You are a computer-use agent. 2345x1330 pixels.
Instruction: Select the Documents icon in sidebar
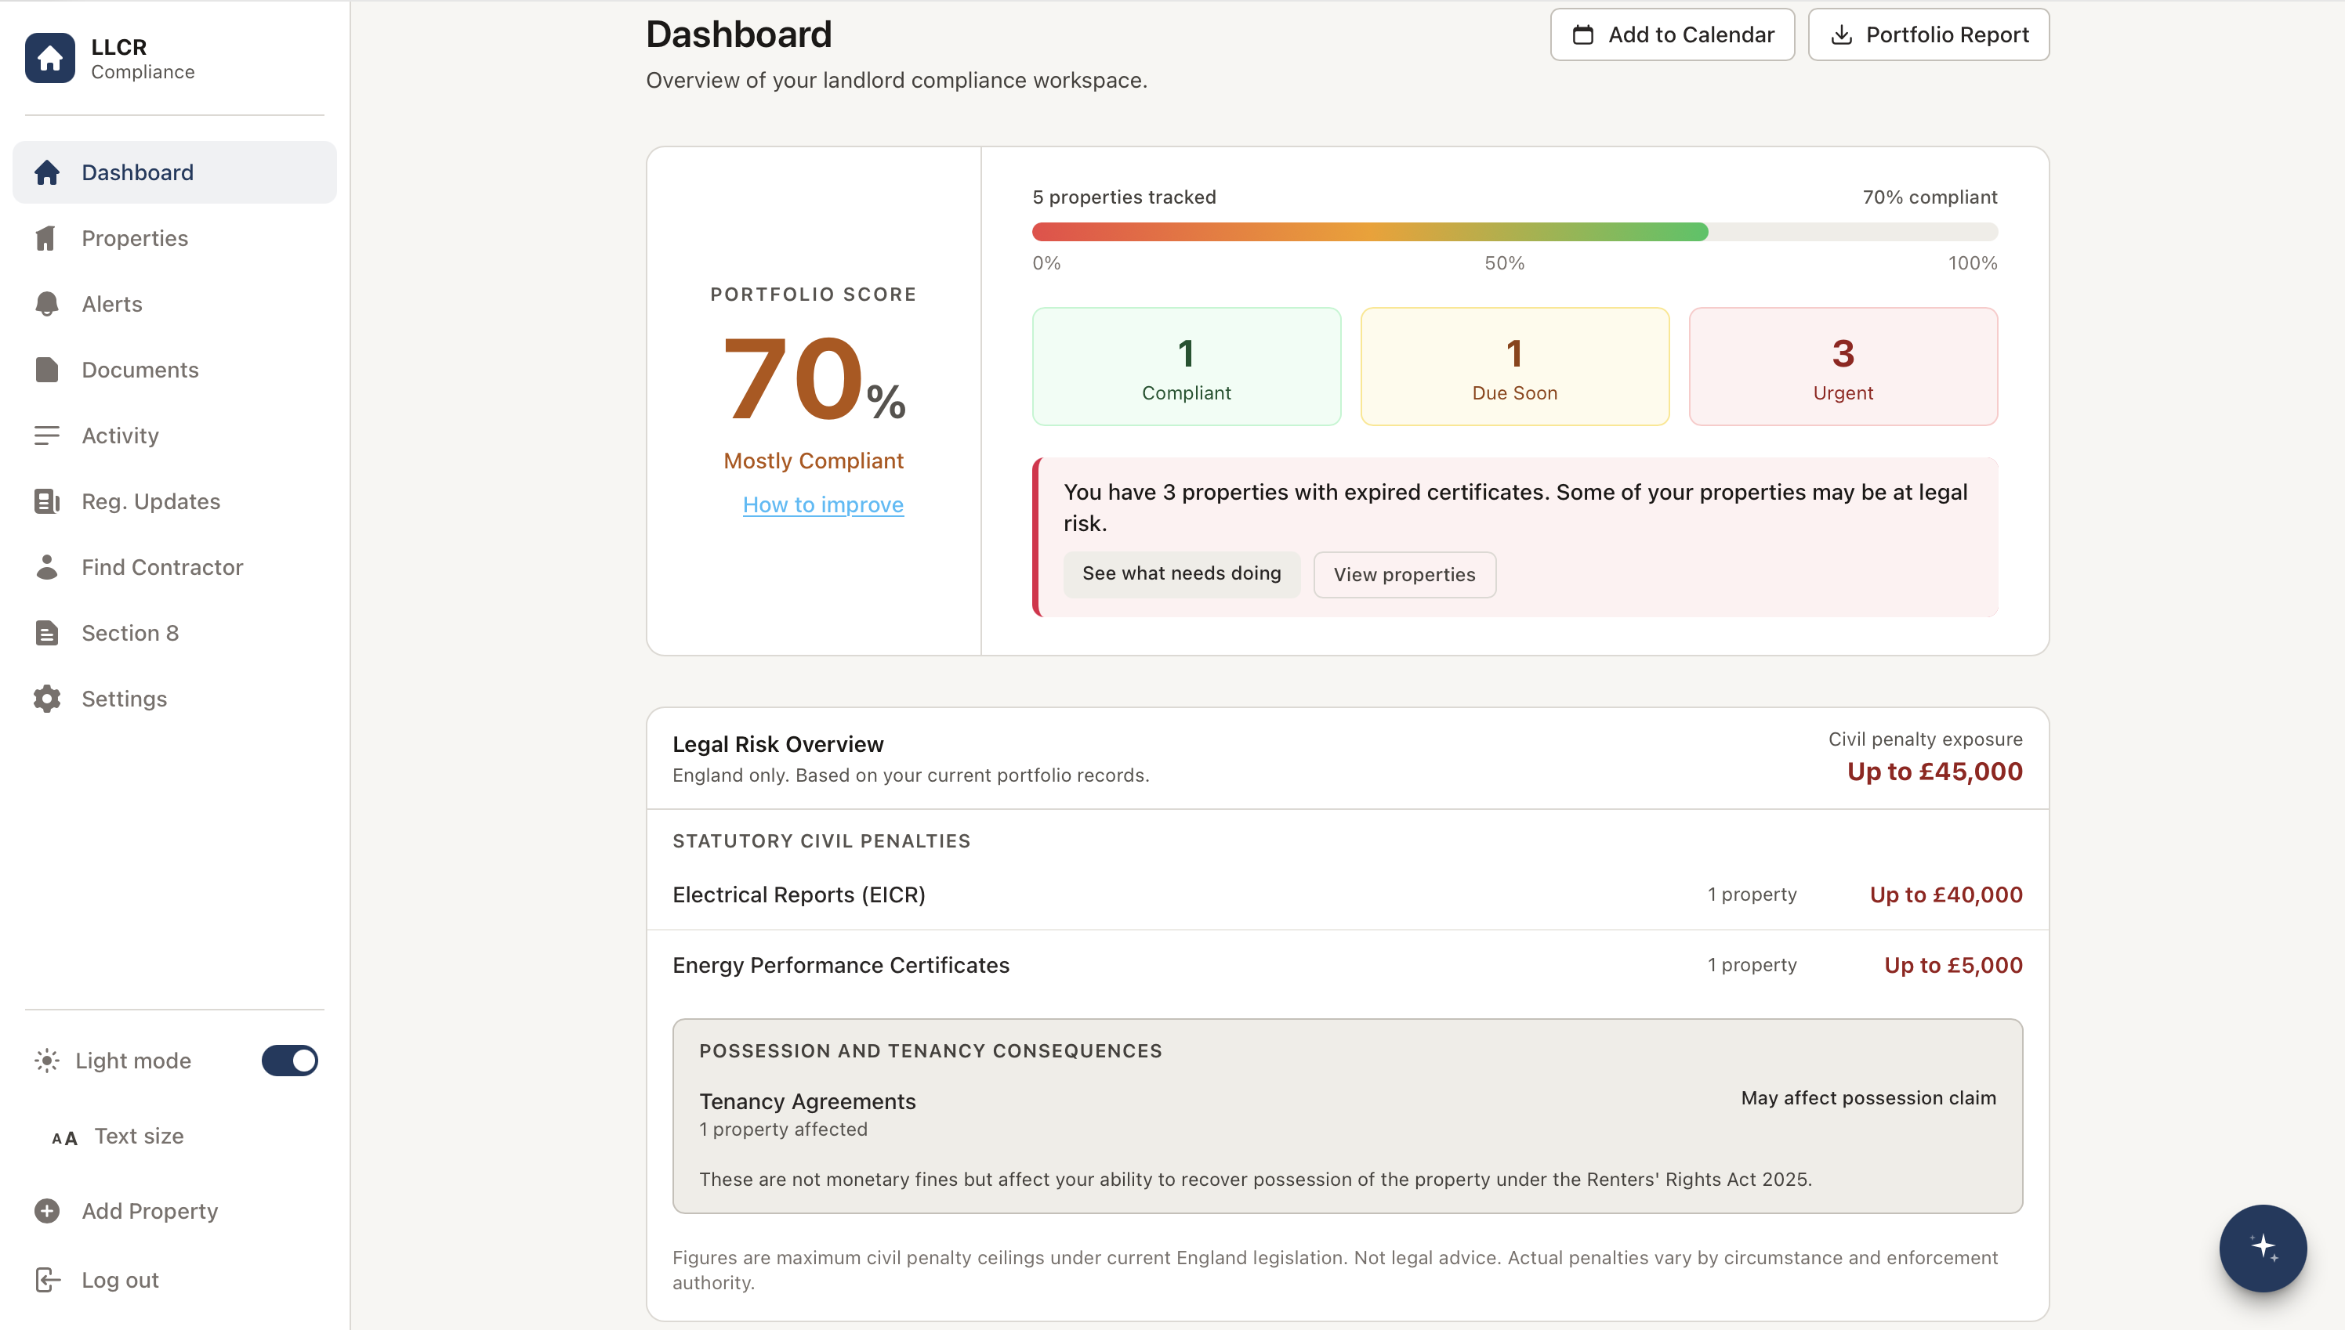point(46,369)
